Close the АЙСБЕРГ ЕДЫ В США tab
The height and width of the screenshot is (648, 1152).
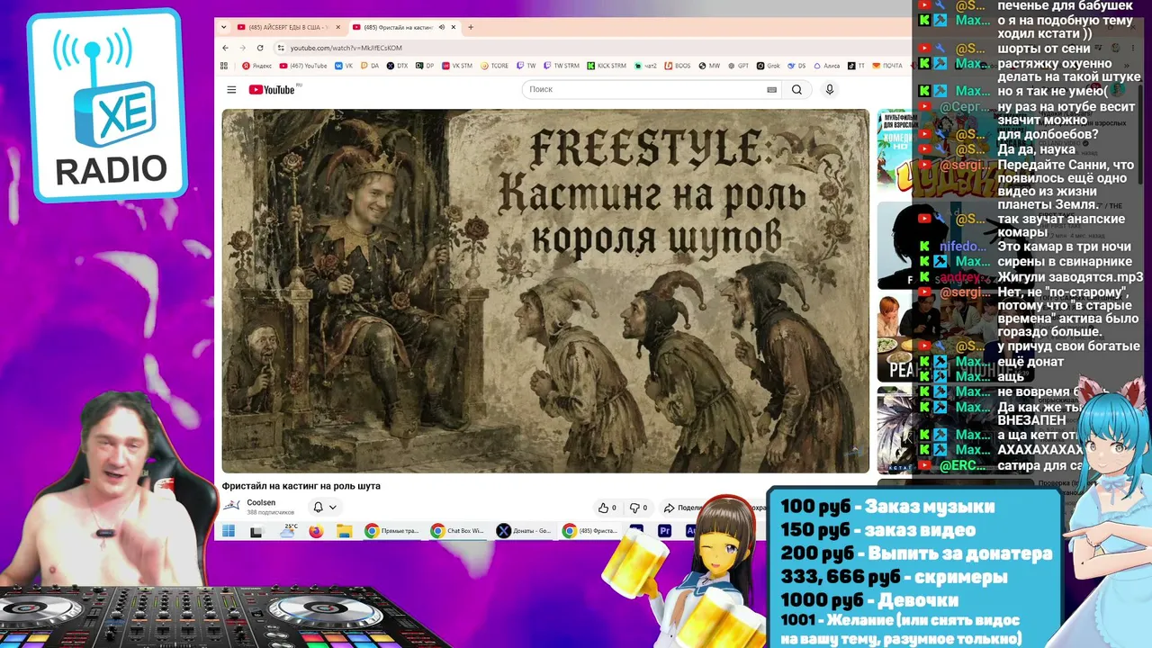[338, 27]
